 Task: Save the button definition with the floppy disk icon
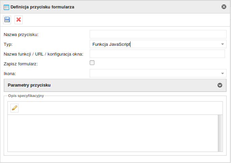(x=7, y=20)
